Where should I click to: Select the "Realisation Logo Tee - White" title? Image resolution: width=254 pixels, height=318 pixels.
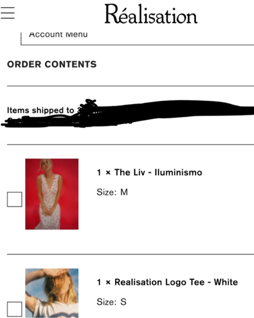click(x=176, y=282)
